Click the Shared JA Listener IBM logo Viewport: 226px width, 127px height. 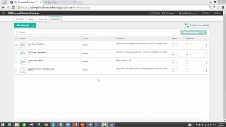pyautogui.click(x=23, y=62)
